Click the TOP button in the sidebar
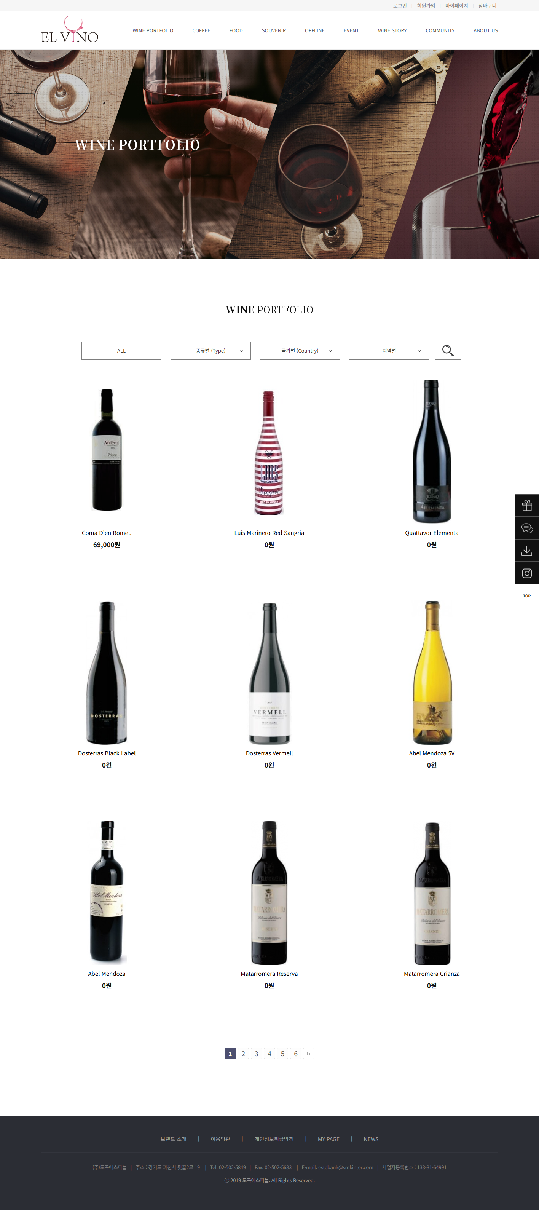Image resolution: width=539 pixels, height=1210 pixels. pyautogui.click(x=527, y=595)
